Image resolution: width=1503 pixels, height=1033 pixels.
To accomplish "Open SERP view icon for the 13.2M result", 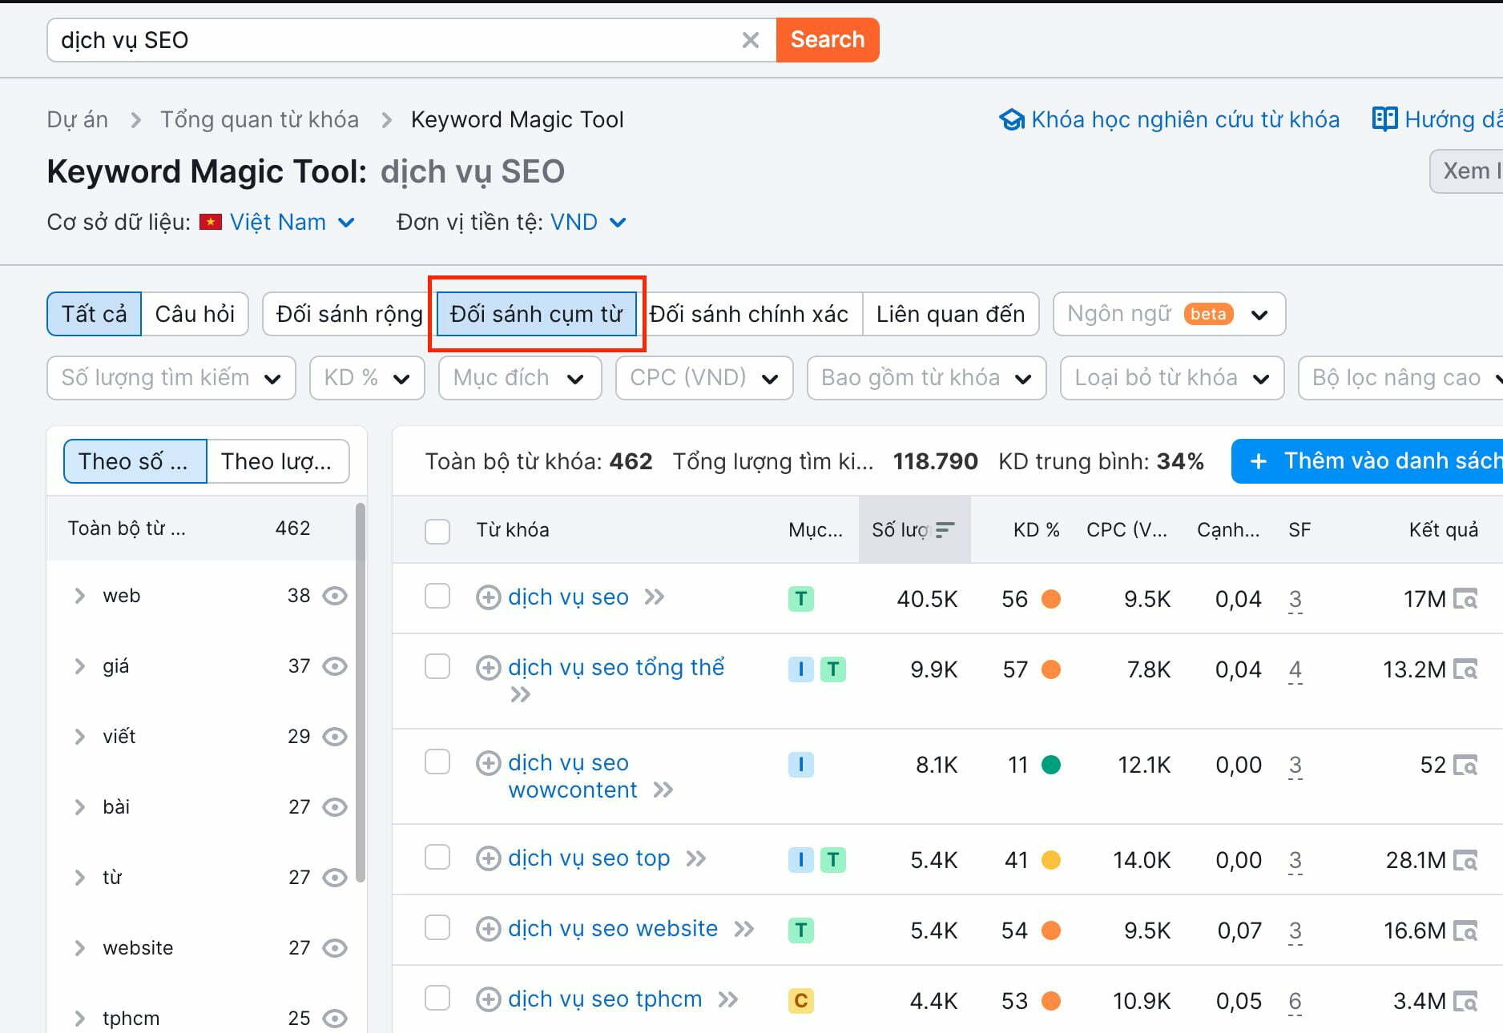I will pos(1465,669).
